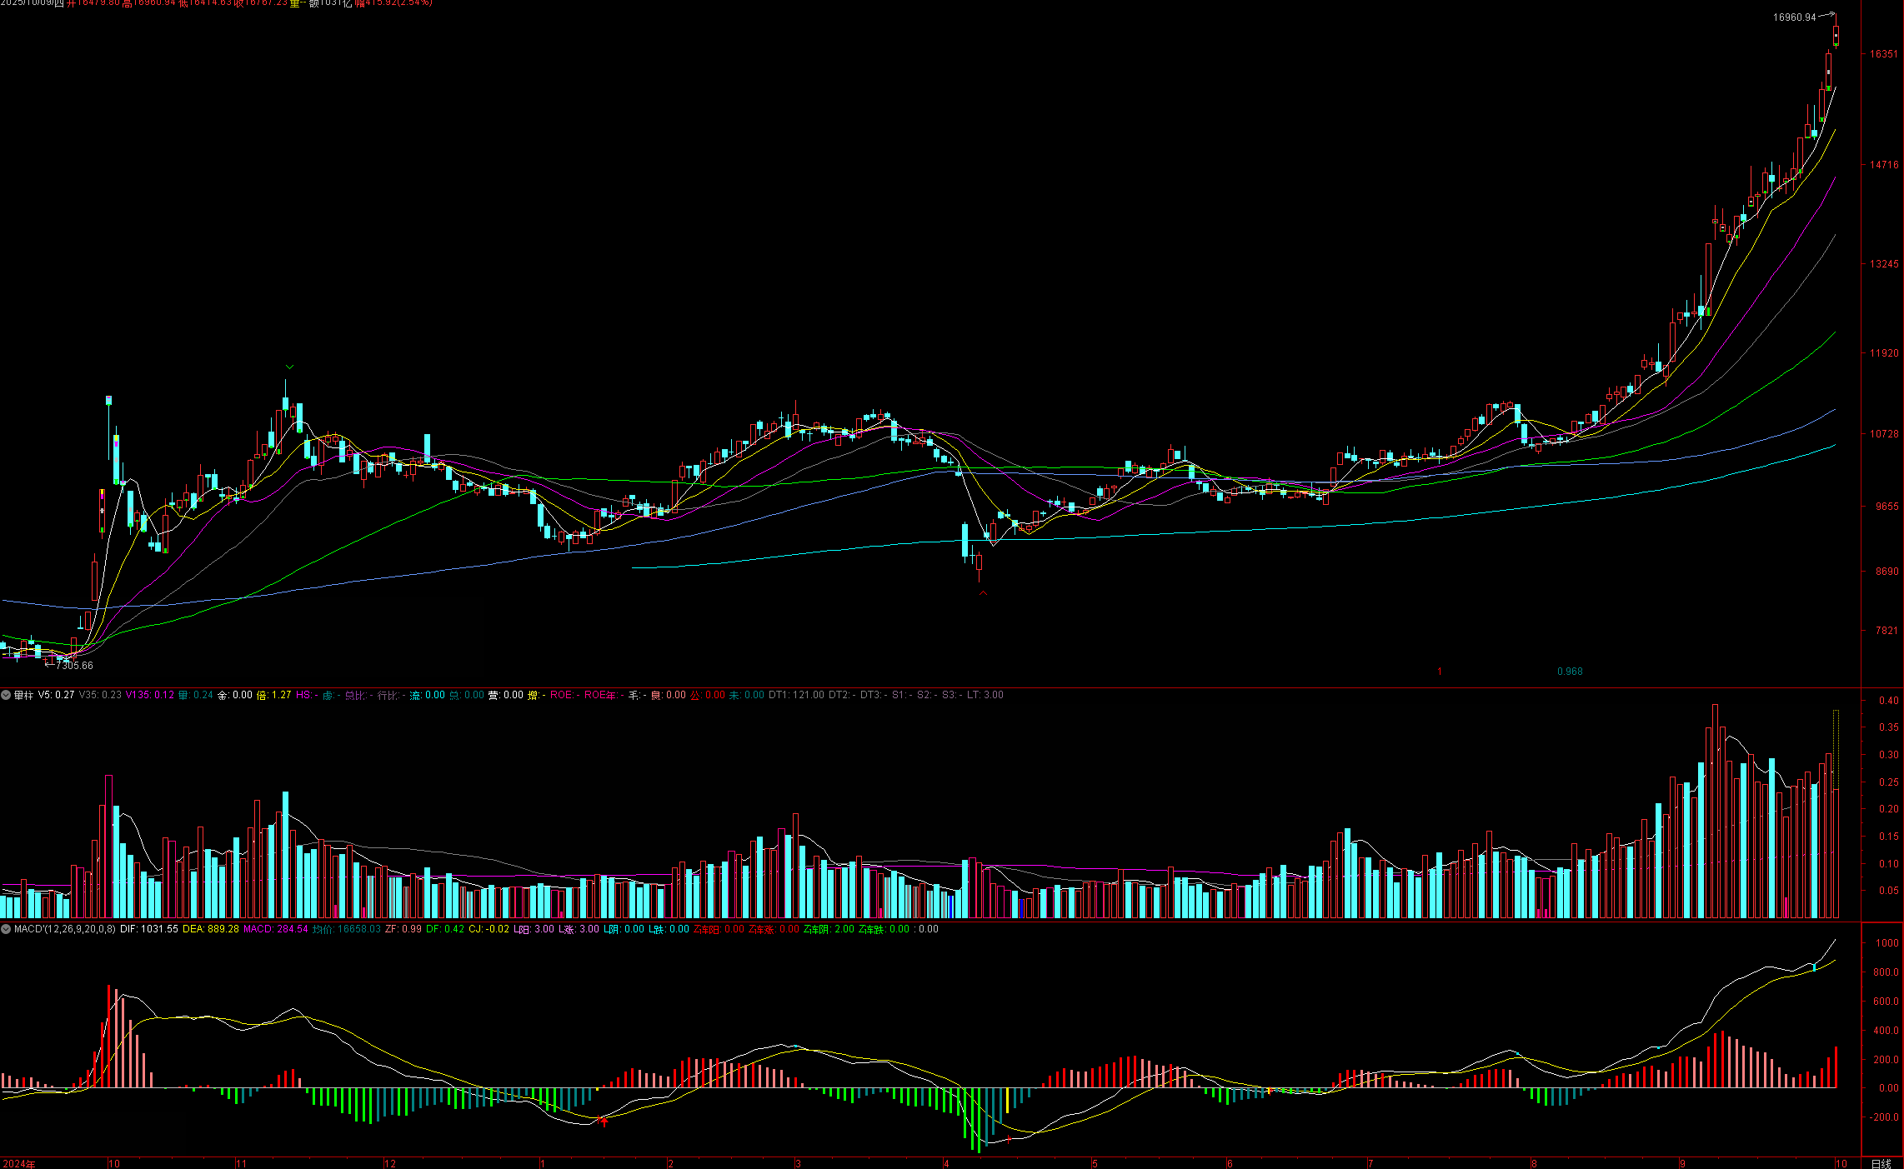The width and height of the screenshot is (1904, 1169).
Task: Click the latest candlestick at chart top right
Action: point(1836,35)
